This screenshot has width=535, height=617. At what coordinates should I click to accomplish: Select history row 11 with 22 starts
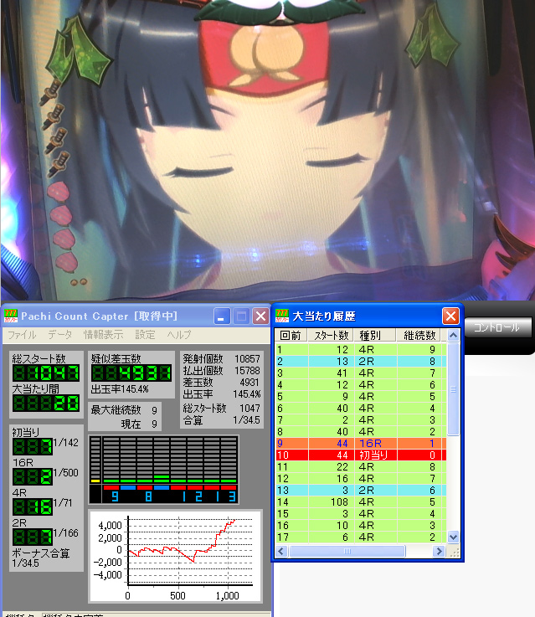[x=361, y=467]
